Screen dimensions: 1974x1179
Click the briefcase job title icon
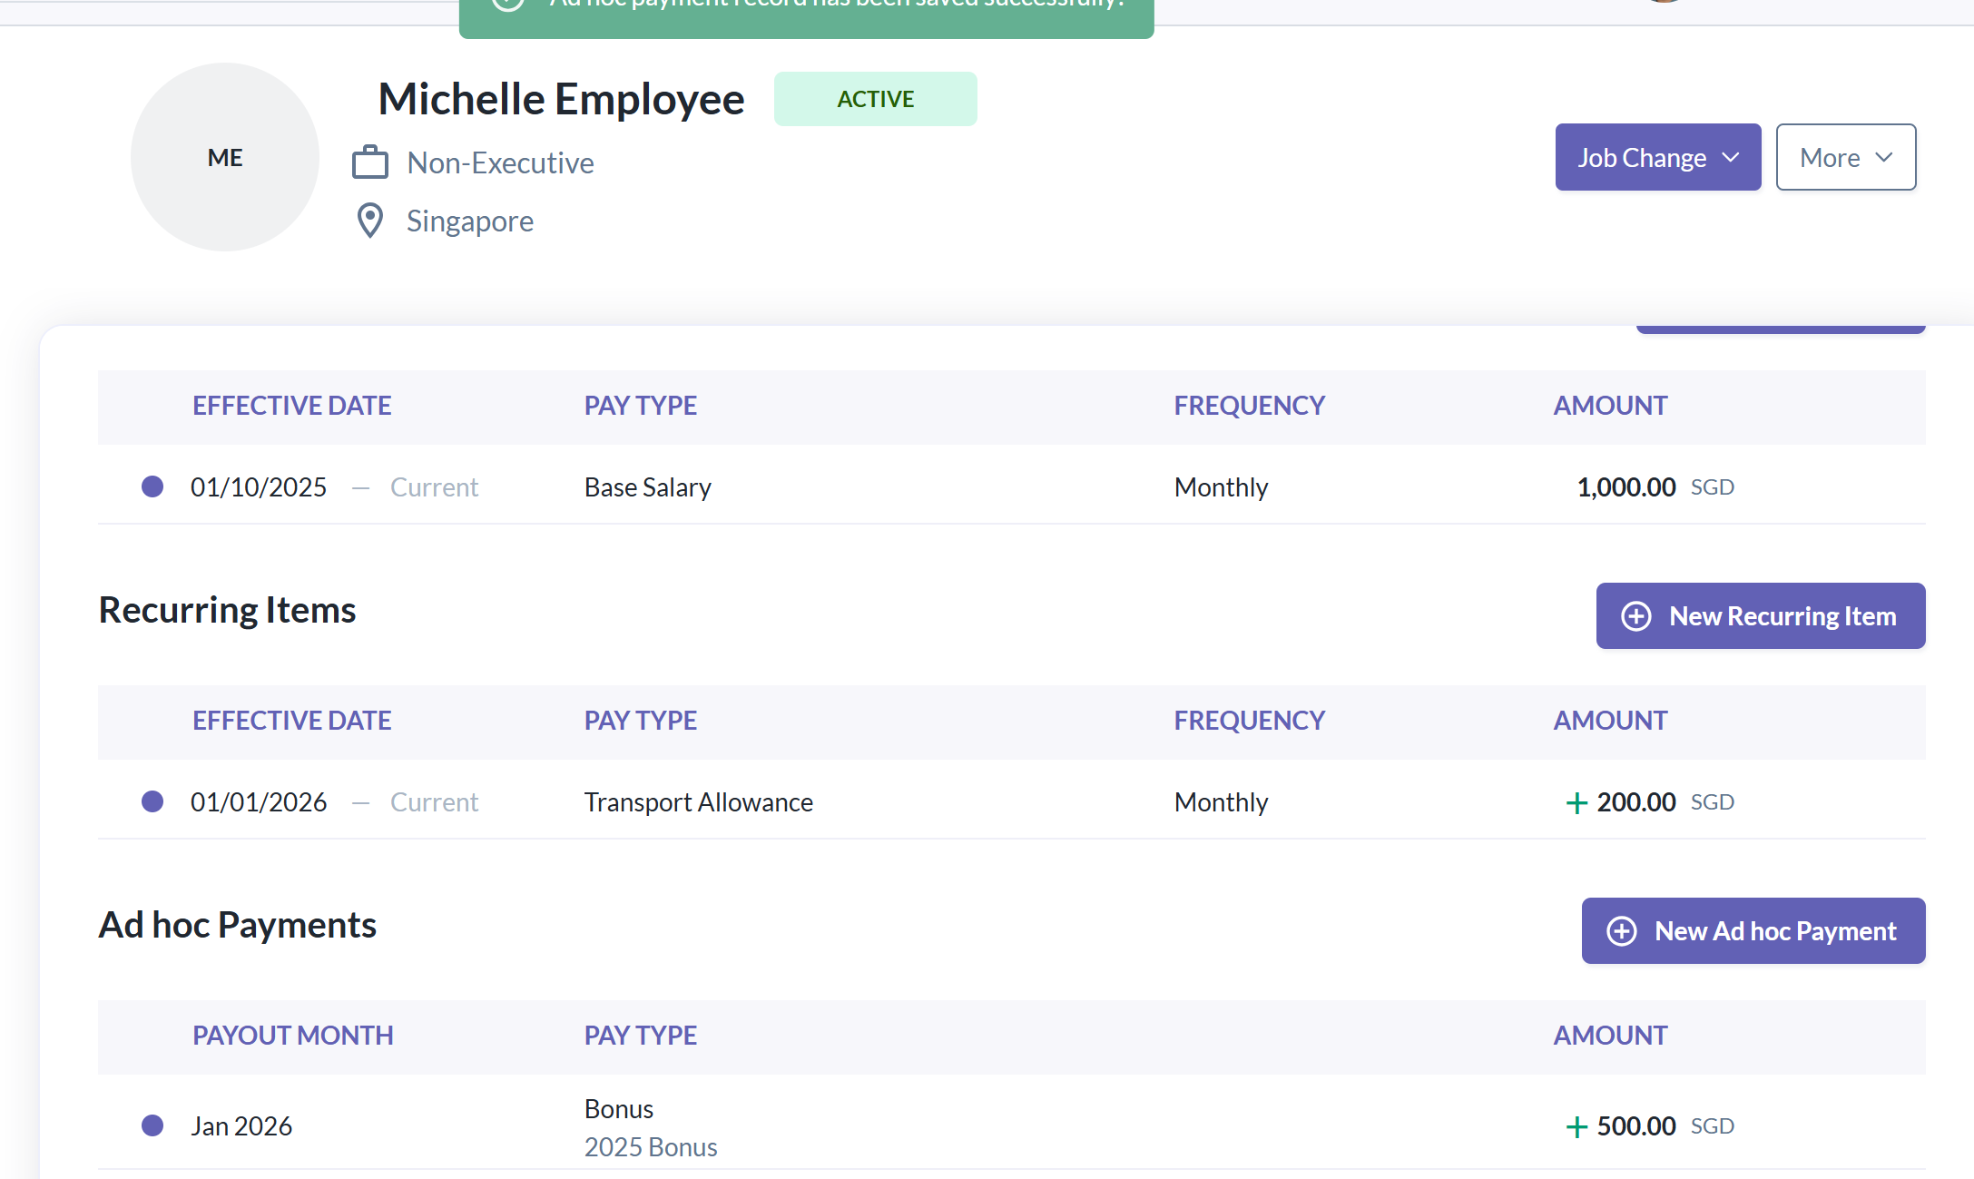point(369,162)
